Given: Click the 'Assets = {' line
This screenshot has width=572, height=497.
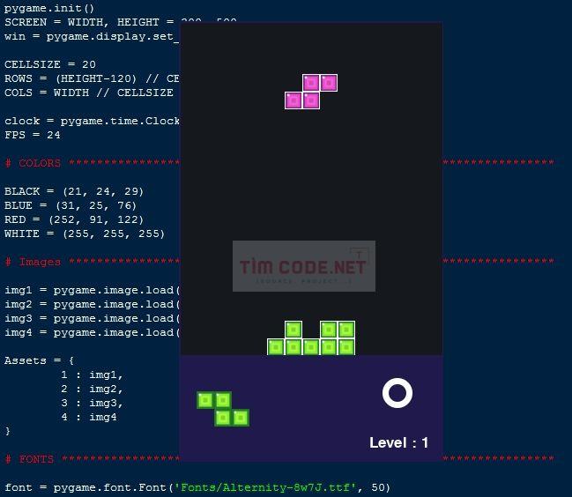Looking at the screenshot, I should click(40, 360).
